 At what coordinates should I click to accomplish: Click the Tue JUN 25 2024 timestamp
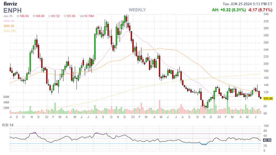[x=248, y=4]
